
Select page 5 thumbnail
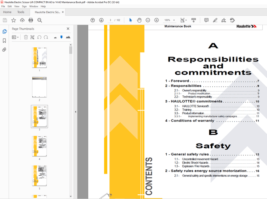point(39,175)
